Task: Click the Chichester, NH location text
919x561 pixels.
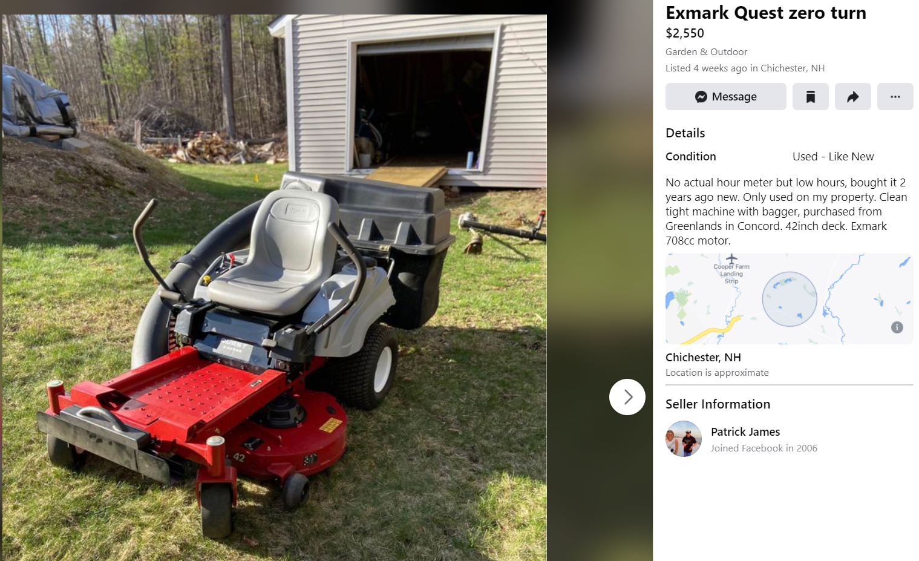Action: pos(703,358)
